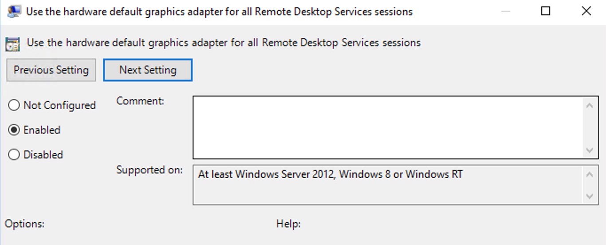Click the policy setting icon beside the heading
Viewport: 606px width, 245px height.
[x=12, y=44]
